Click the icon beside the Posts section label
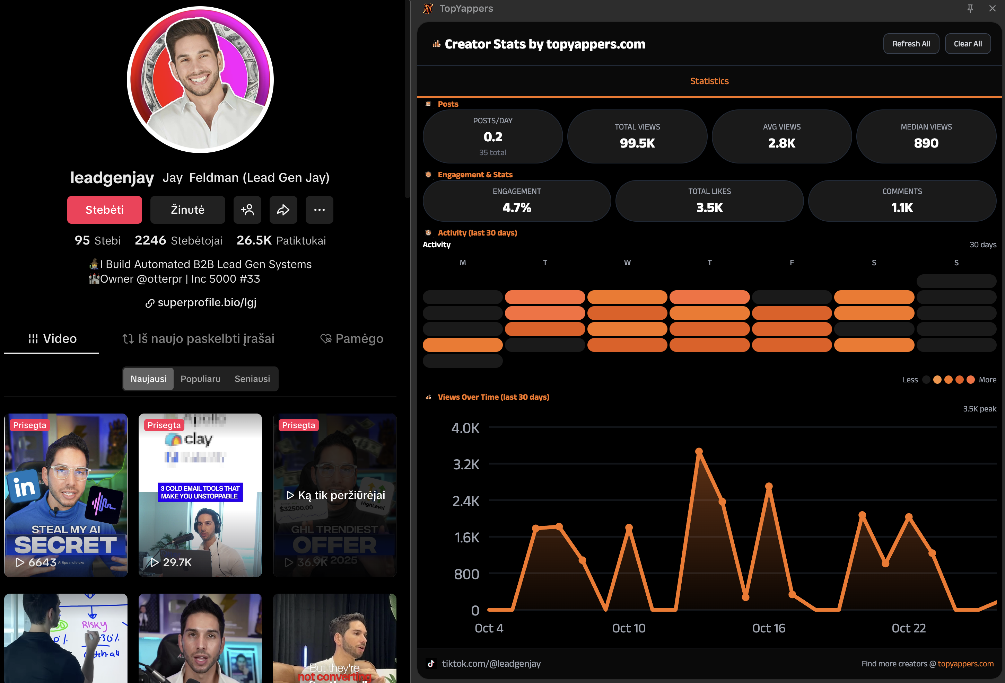 (428, 104)
